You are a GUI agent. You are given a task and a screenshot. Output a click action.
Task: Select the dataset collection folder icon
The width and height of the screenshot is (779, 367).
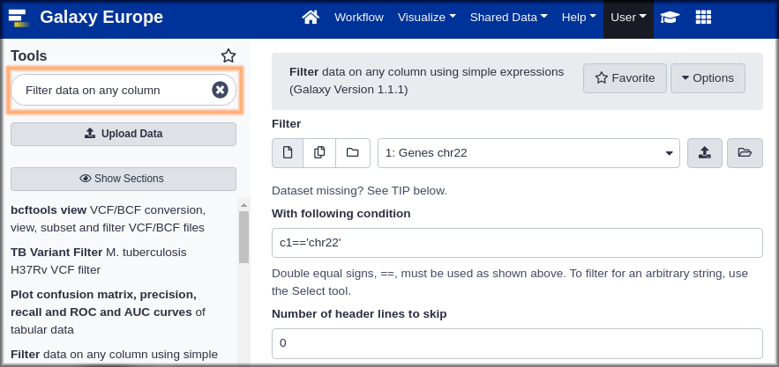[353, 153]
